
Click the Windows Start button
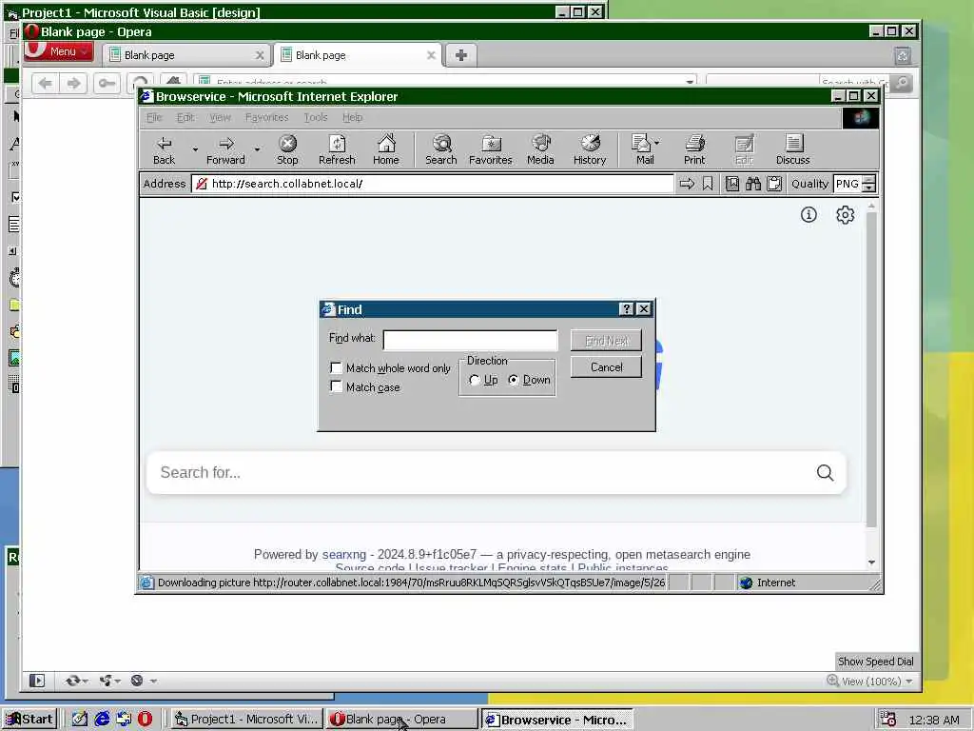pyautogui.click(x=29, y=720)
